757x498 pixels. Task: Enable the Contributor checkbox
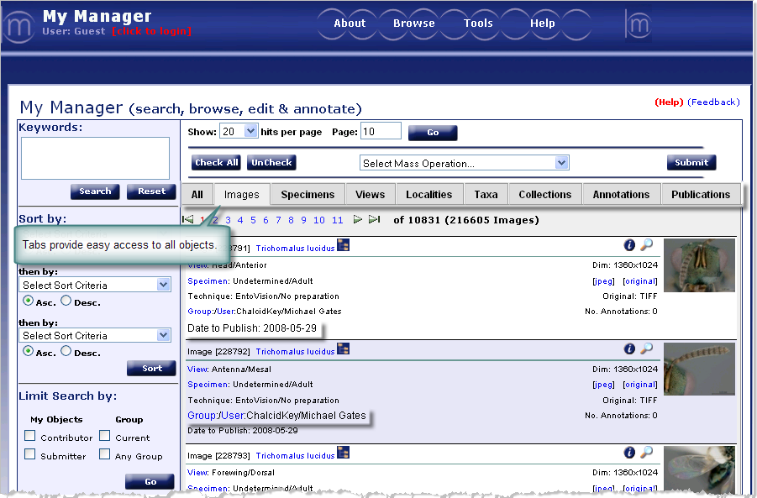(30, 436)
